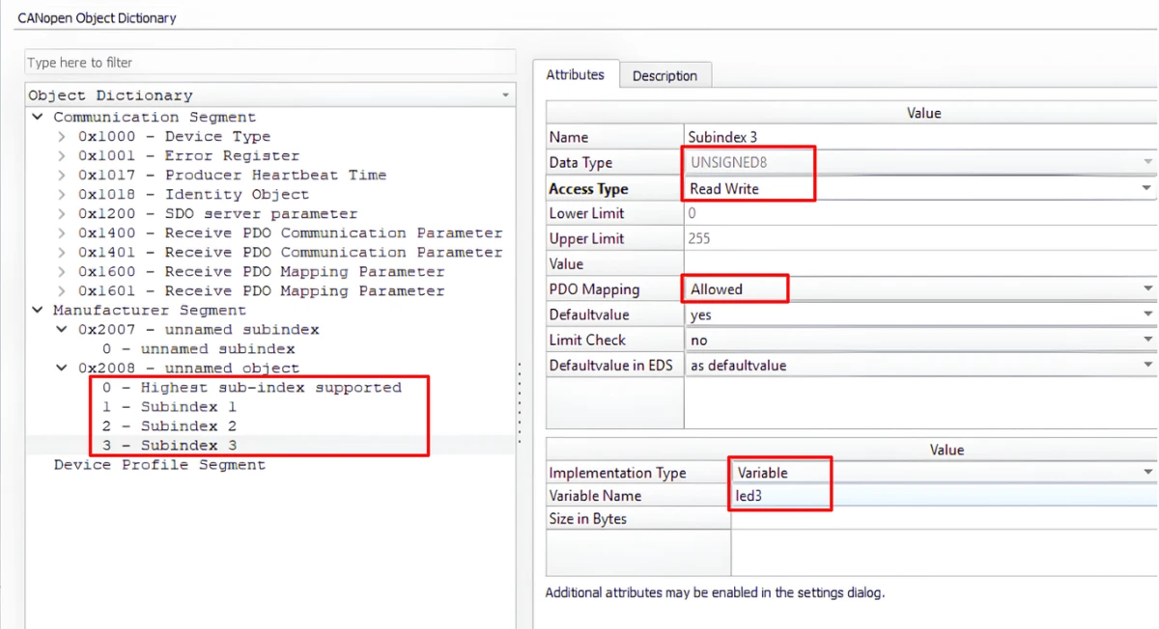Click the upper 'Value' column header

click(923, 113)
